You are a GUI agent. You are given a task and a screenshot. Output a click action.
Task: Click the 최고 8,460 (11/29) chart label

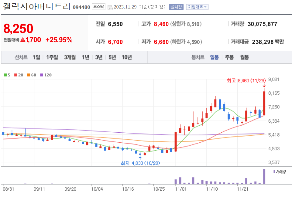[246, 81]
